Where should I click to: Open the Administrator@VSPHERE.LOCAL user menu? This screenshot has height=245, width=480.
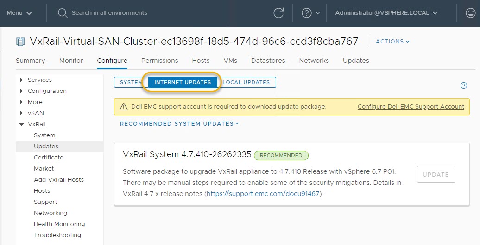tap(386, 13)
